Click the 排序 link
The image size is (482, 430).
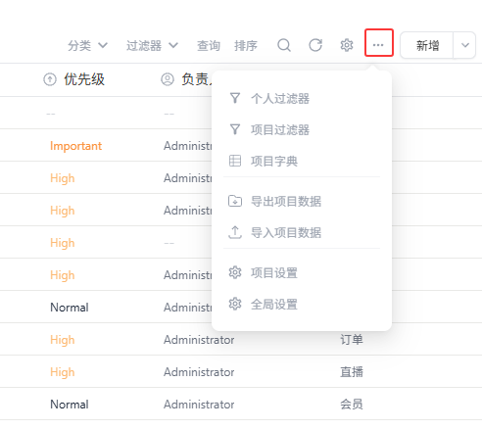click(246, 45)
